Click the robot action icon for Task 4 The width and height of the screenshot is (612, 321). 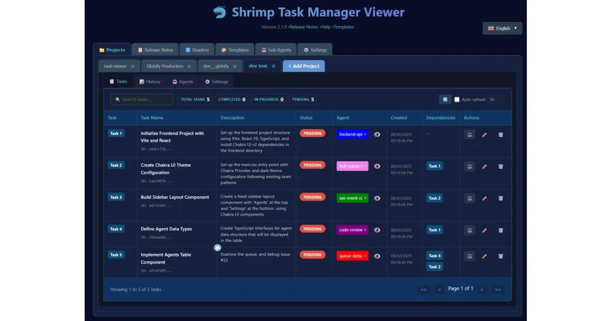470,230
